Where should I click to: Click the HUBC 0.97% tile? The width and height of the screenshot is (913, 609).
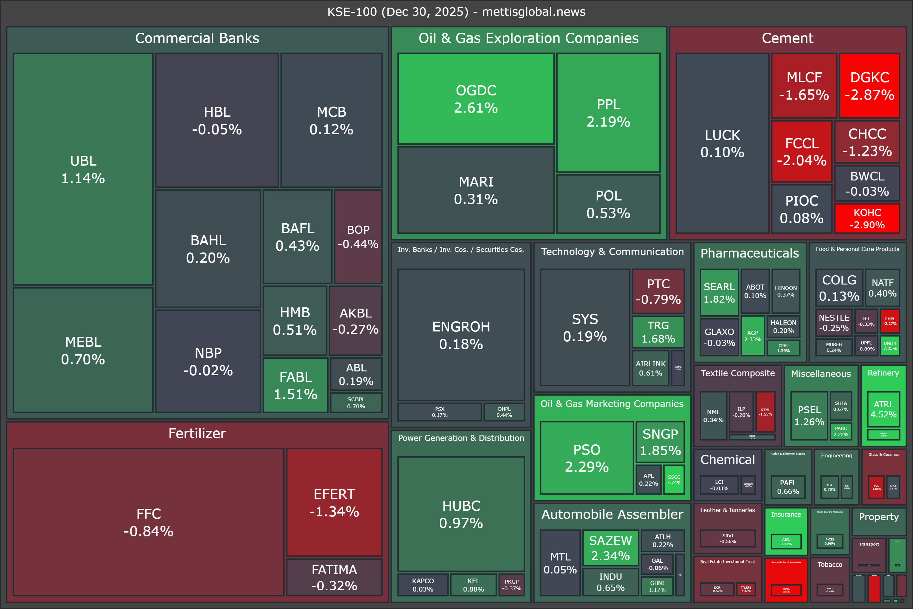pos(461,514)
